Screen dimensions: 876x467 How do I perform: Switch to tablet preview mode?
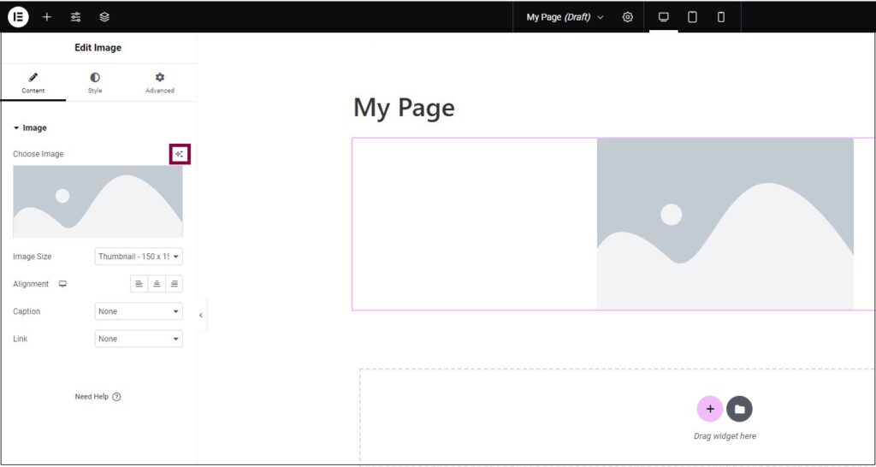pos(692,17)
